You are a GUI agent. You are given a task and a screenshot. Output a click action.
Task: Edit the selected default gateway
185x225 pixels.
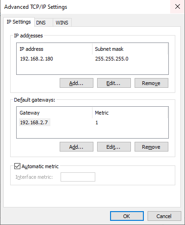pos(114,147)
